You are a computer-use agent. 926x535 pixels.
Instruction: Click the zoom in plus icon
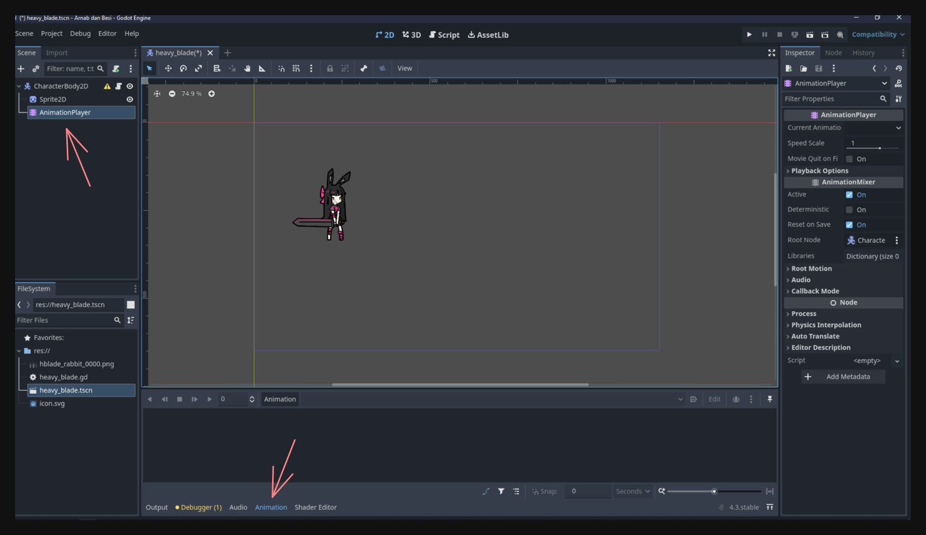point(211,94)
